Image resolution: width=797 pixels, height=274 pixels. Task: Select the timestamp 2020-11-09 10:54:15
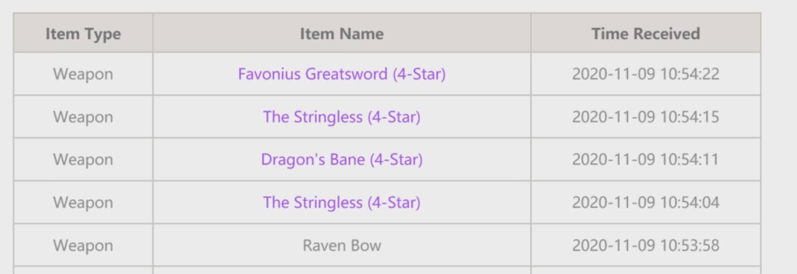(x=646, y=117)
